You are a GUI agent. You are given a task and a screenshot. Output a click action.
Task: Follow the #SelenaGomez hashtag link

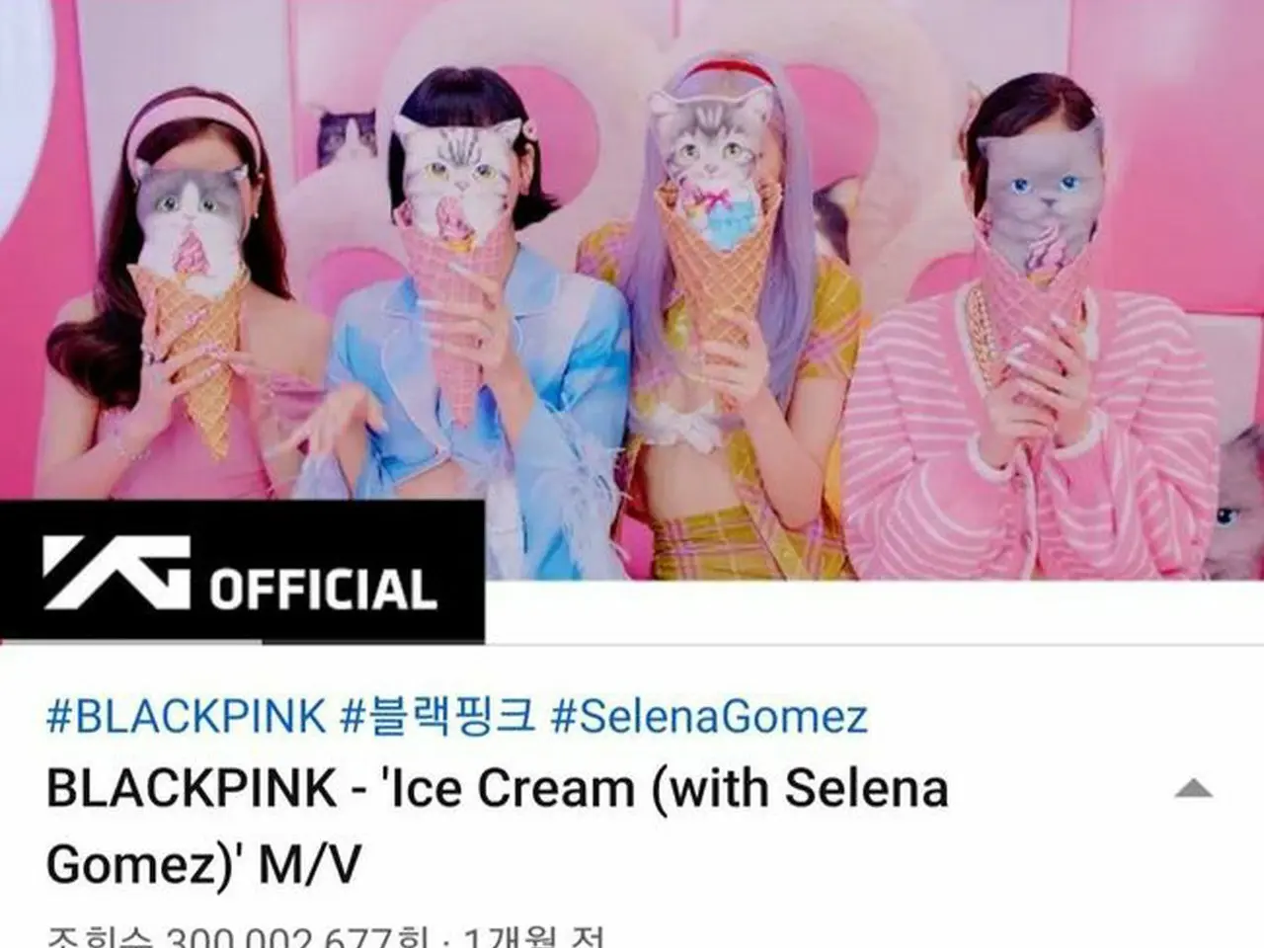click(709, 717)
